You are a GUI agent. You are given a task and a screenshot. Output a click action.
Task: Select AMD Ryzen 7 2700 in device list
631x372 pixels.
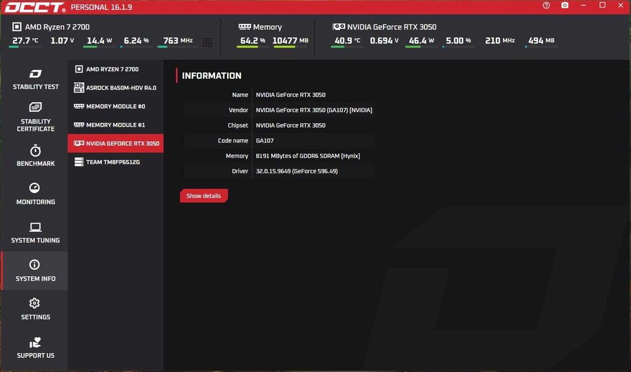[115, 69]
